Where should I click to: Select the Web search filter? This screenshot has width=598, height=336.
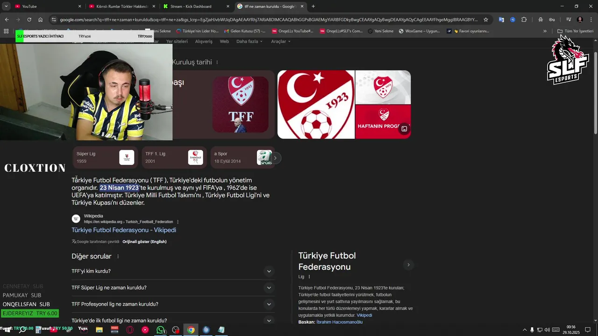[x=224, y=41]
